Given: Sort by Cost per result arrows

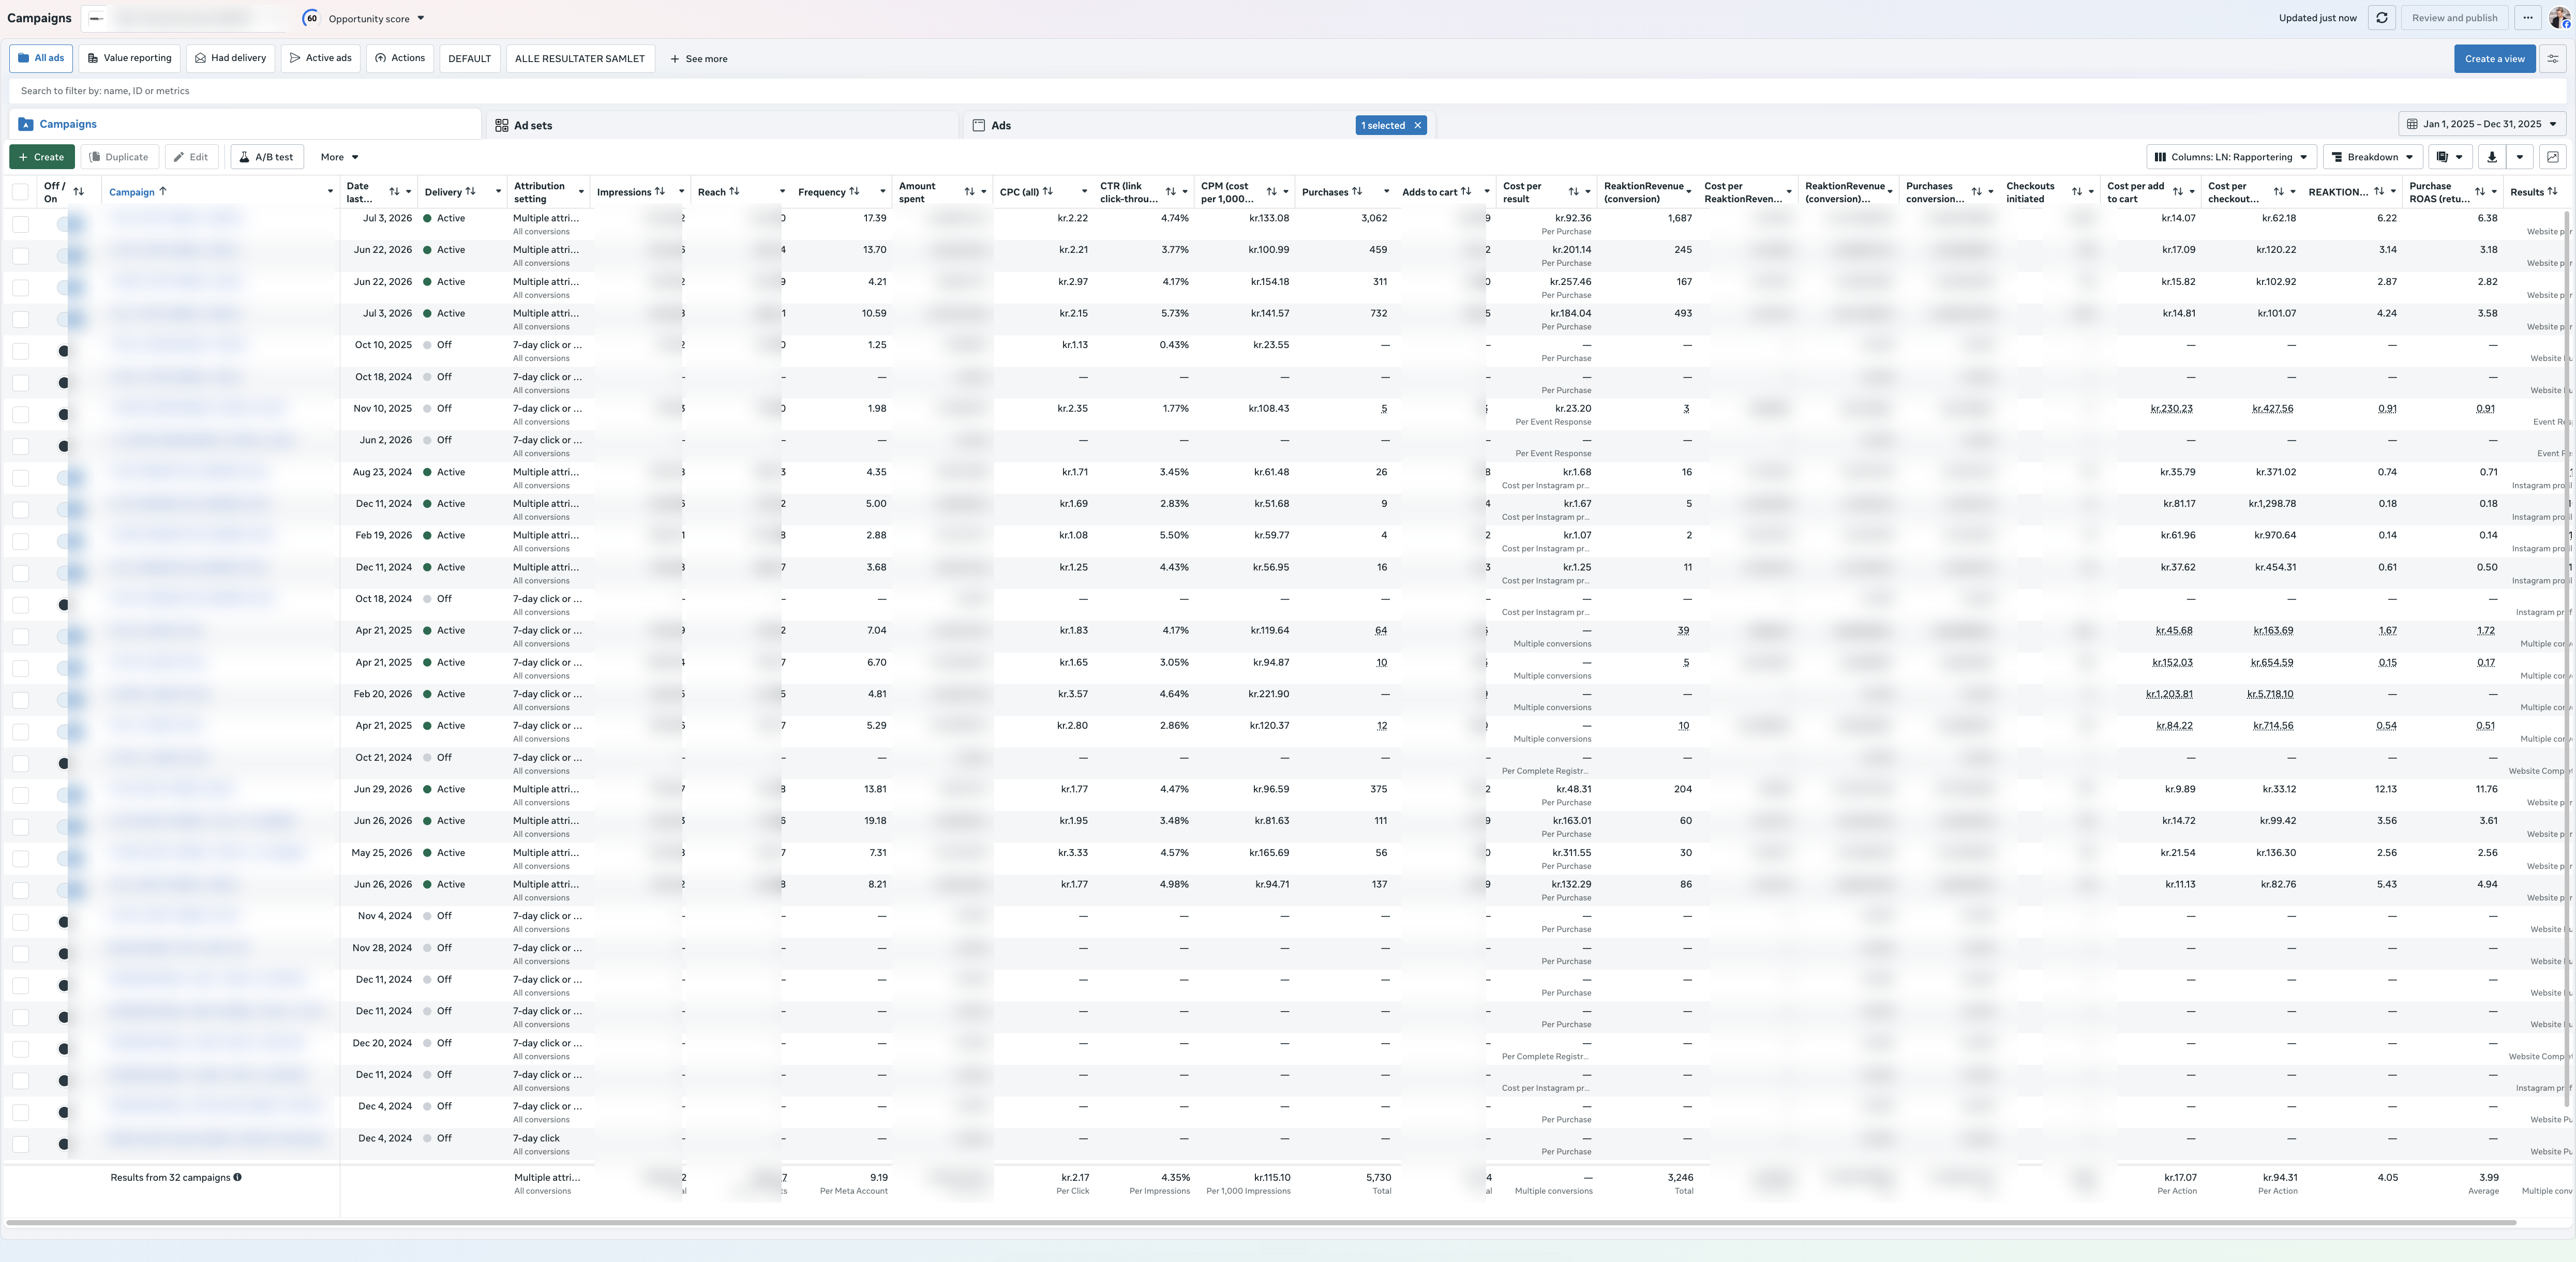Looking at the screenshot, I should pos(1573,192).
